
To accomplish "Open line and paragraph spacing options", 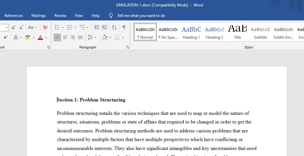I will point(90,37).
